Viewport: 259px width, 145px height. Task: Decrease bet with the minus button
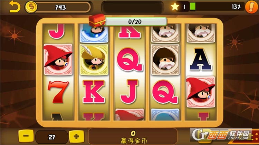(26, 136)
